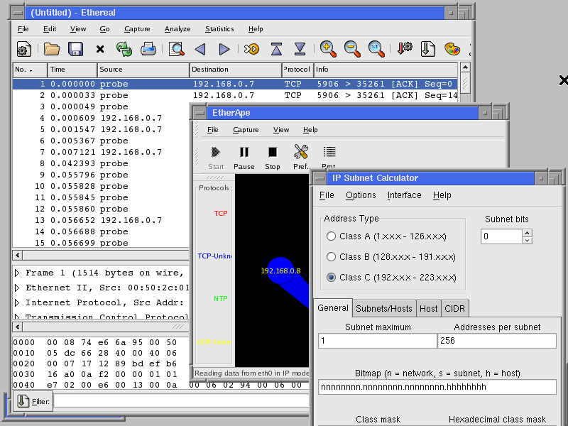Select Class A address type
This screenshot has height=426, width=568.
click(331, 236)
